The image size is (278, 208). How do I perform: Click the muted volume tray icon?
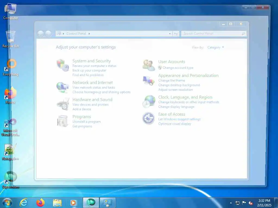tap(251, 203)
